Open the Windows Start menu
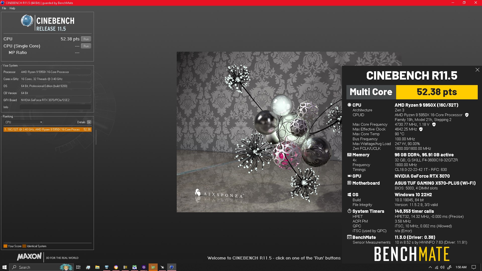Screen dimensions: 482x271 tap(5, 267)
